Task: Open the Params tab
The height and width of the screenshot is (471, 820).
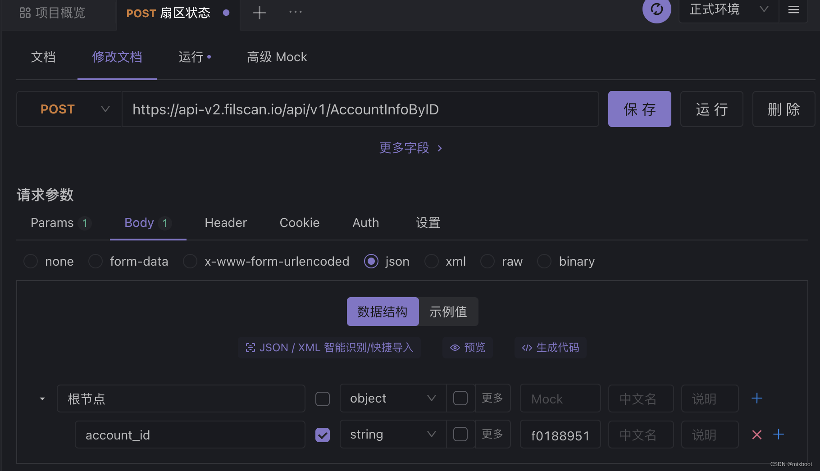Action: click(x=61, y=223)
